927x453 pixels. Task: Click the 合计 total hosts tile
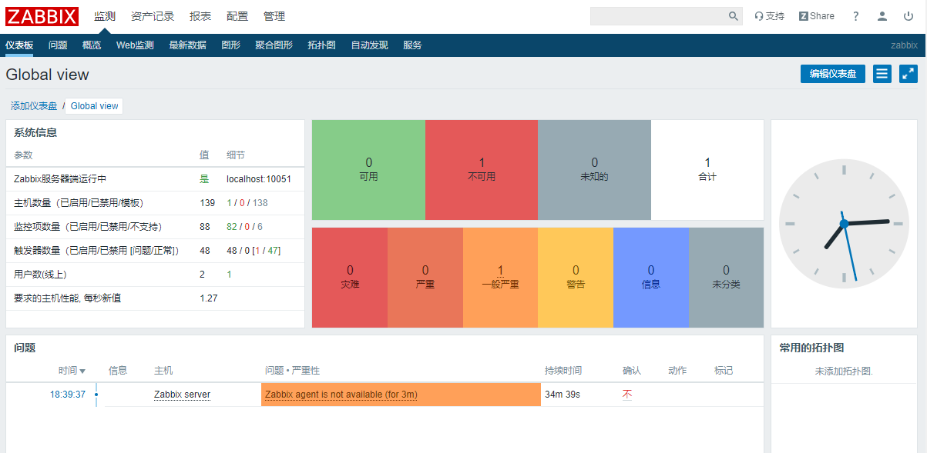click(x=707, y=170)
